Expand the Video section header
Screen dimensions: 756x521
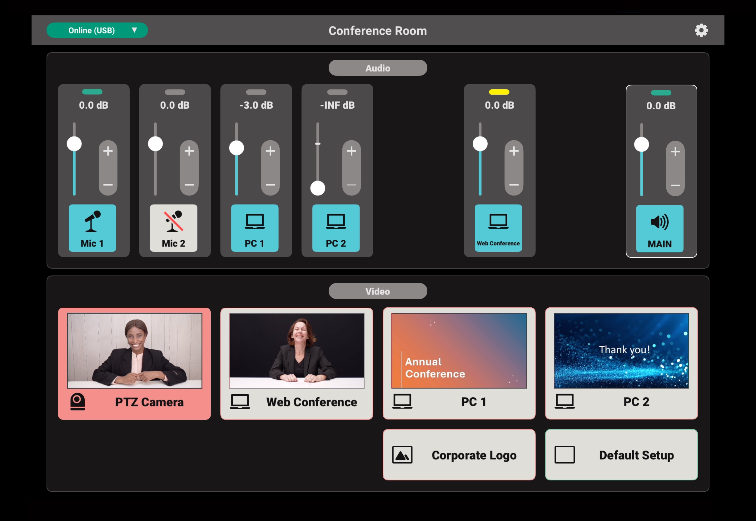(x=377, y=291)
